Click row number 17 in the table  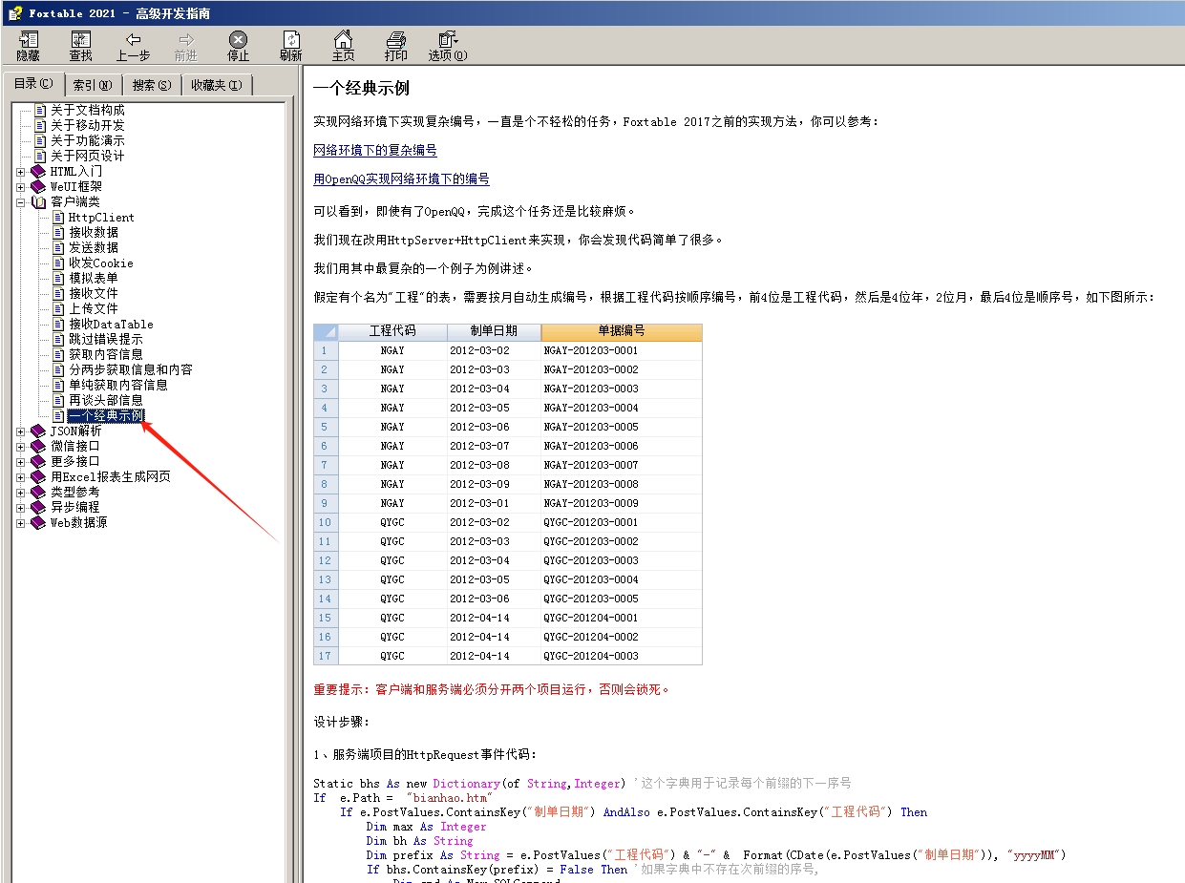point(326,656)
